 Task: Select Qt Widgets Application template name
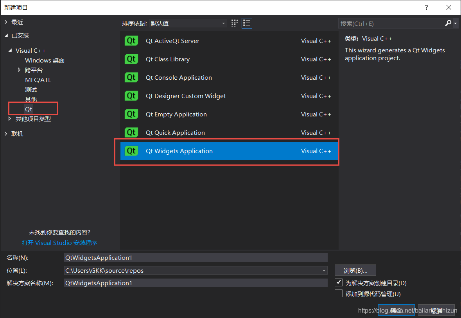click(179, 151)
